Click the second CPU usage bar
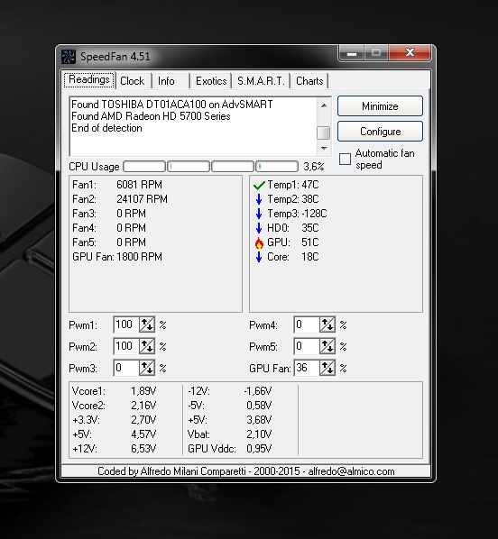Viewport: 498px width, 539px height. (189, 167)
